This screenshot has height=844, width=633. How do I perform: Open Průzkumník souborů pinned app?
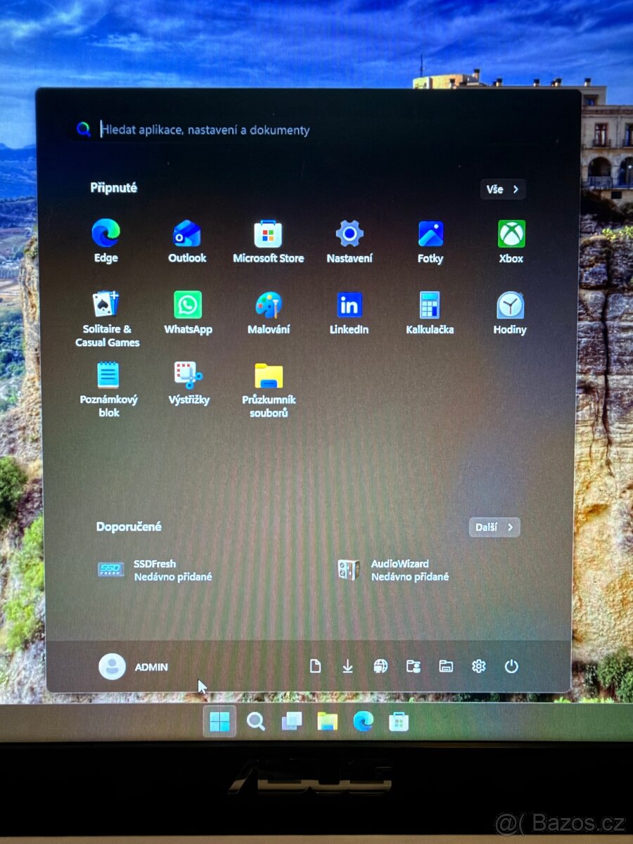[269, 389]
